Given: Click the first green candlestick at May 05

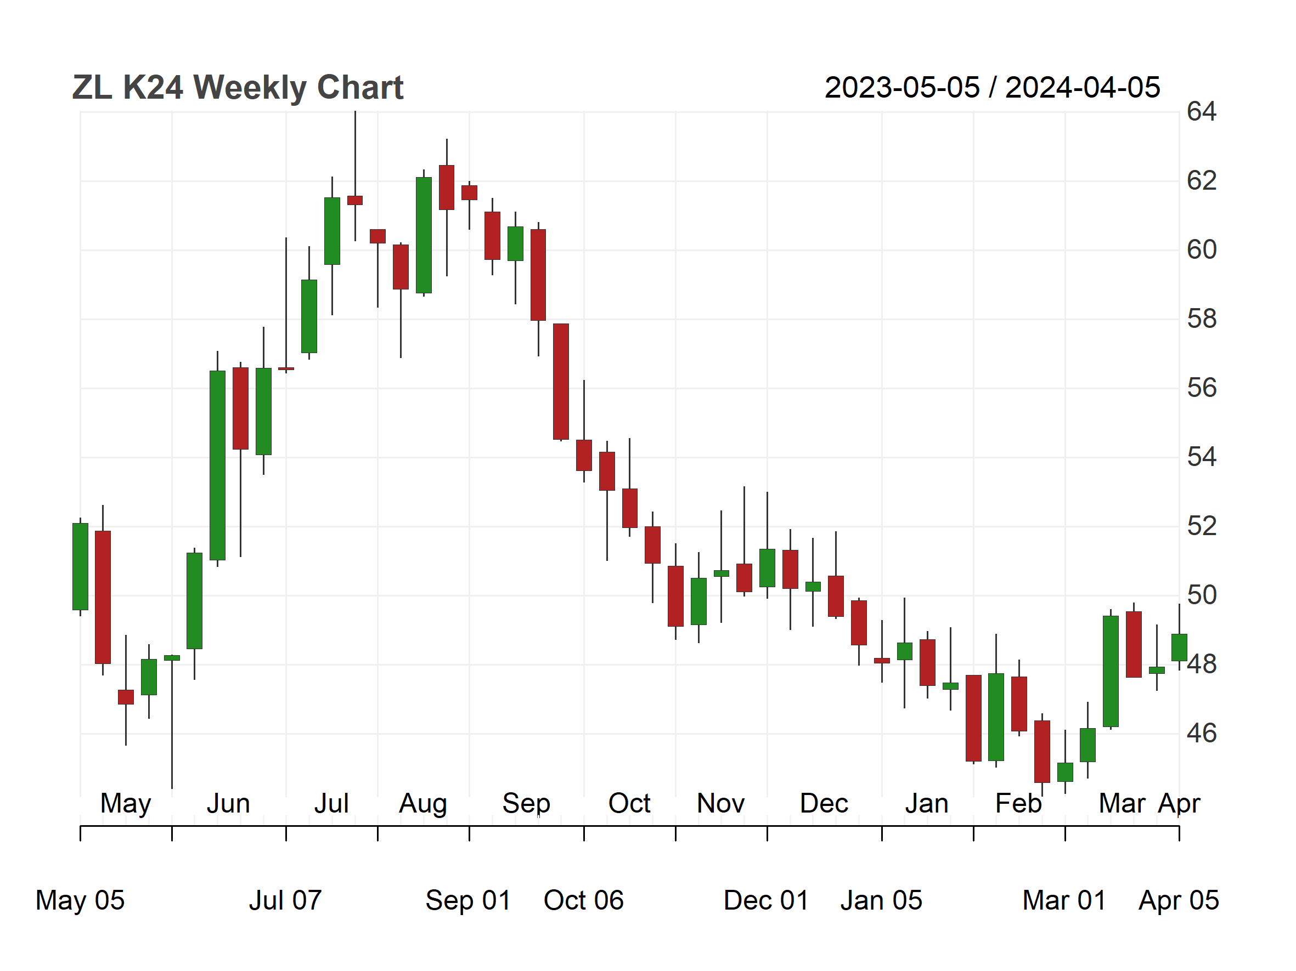Looking at the screenshot, I should pyautogui.click(x=80, y=566).
